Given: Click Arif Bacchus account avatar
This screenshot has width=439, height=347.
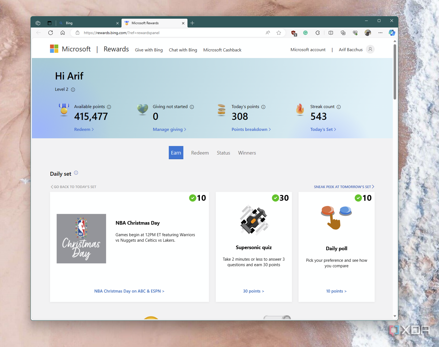Looking at the screenshot, I should tap(370, 49).
